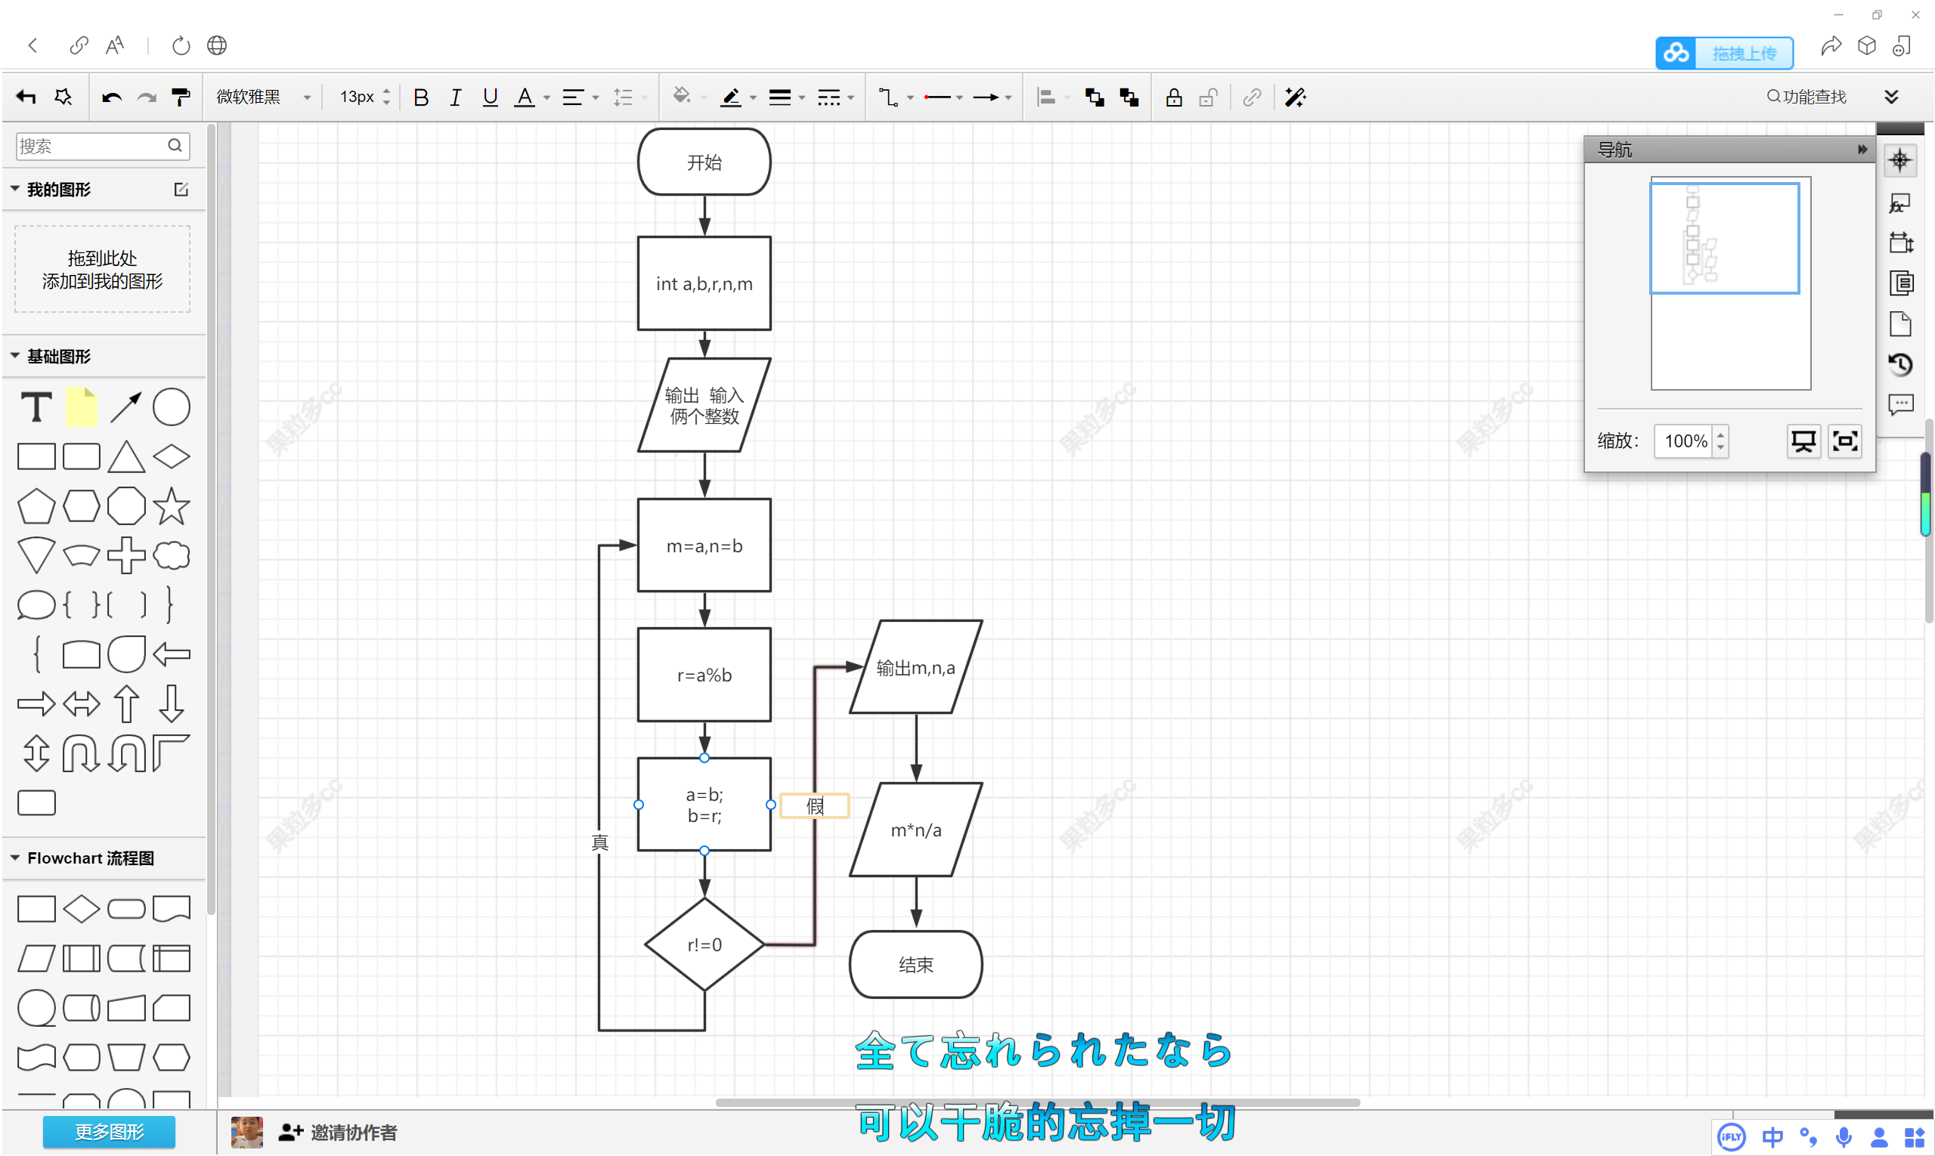Image resolution: width=1935 pixels, height=1156 pixels.
Task: Open the fill color tool
Action: [683, 97]
